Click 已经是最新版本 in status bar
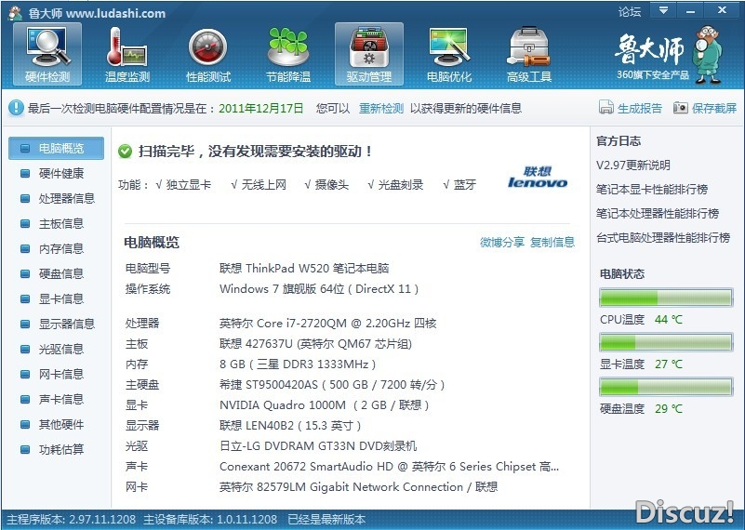 coord(326,520)
